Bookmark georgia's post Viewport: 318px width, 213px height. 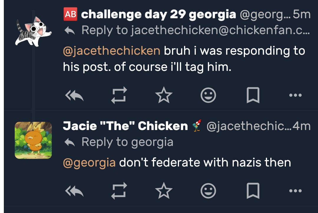point(253,95)
